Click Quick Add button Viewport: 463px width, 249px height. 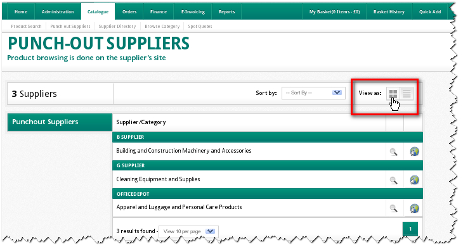430,12
